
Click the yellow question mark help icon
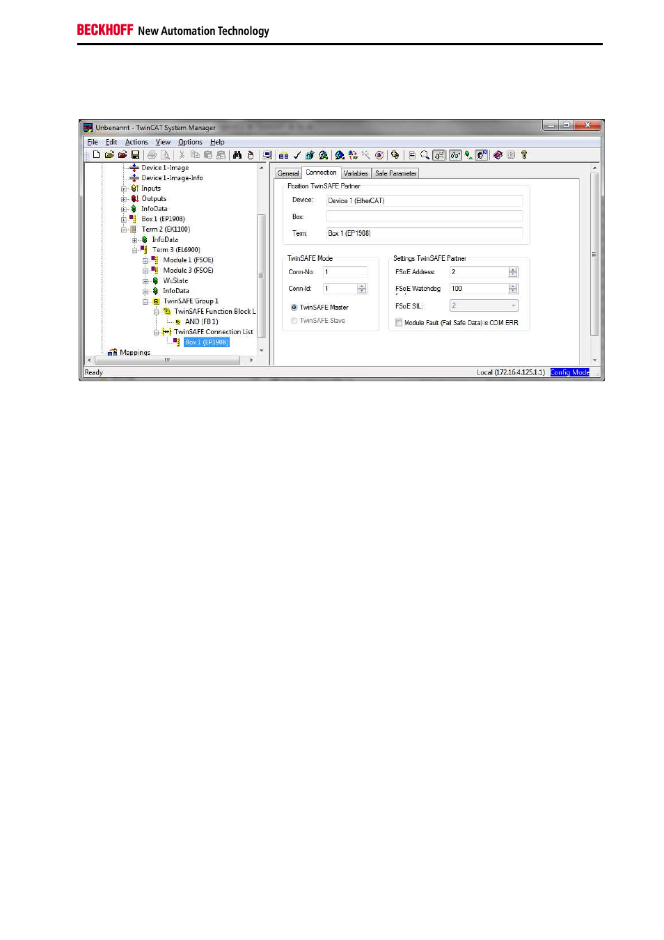524,155
